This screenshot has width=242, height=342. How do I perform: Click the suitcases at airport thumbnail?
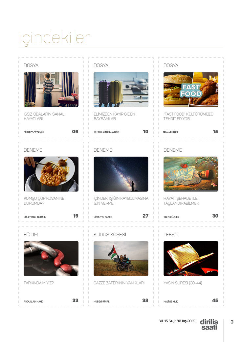[121, 90]
